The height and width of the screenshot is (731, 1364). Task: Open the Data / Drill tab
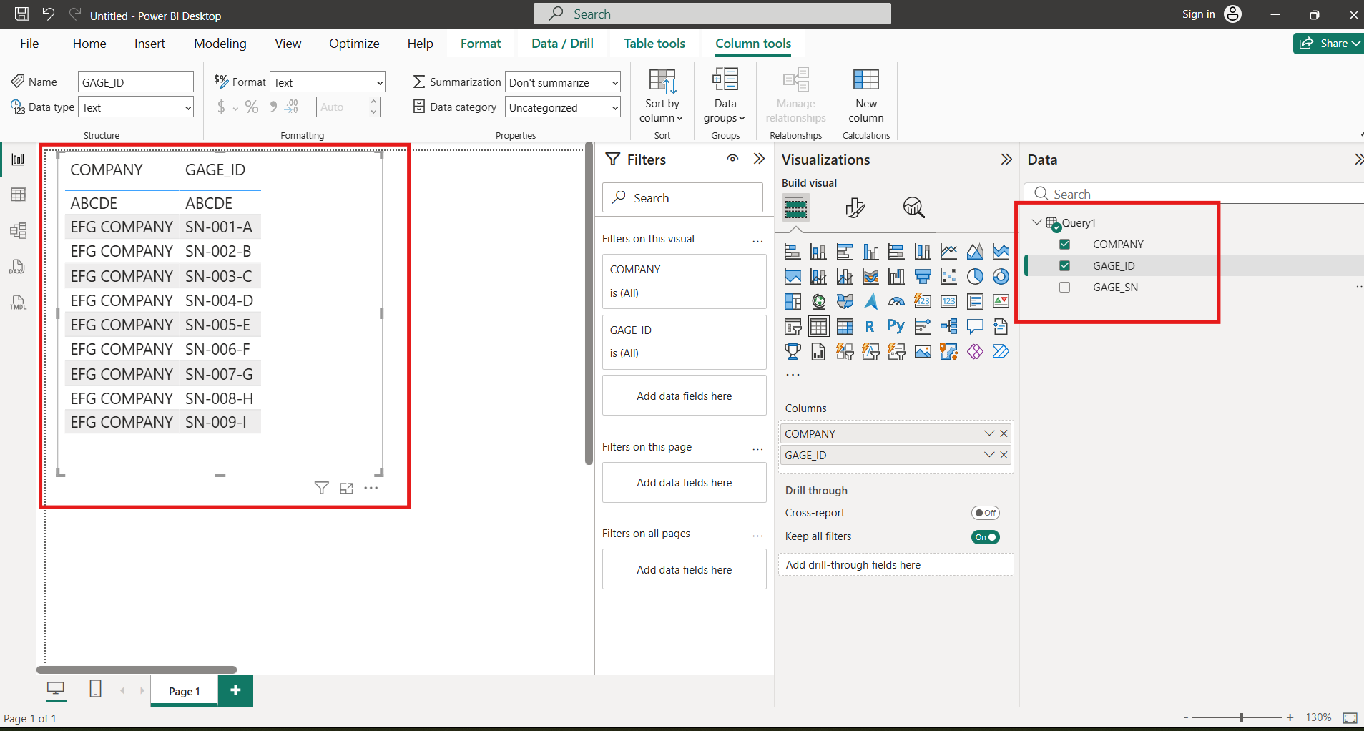coord(562,44)
